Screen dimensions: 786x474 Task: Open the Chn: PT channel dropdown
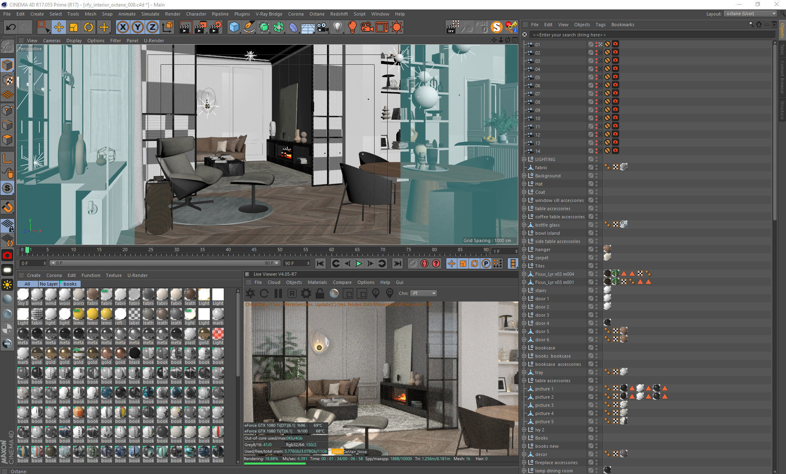pos(424,293)
